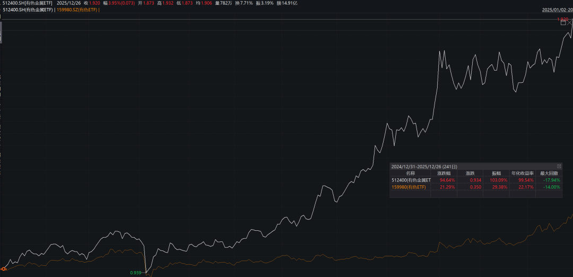The image size is (573, 277).
Task: Click the 0.934 change cell
Action: click(475, 180)
